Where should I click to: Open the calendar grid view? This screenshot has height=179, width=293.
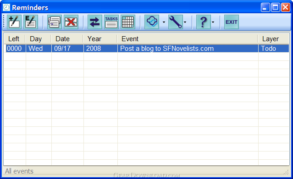[x=128, y=22]
